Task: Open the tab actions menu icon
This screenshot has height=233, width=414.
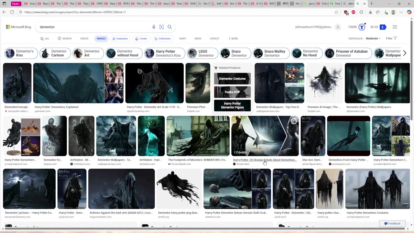Action: pos(5,4)
